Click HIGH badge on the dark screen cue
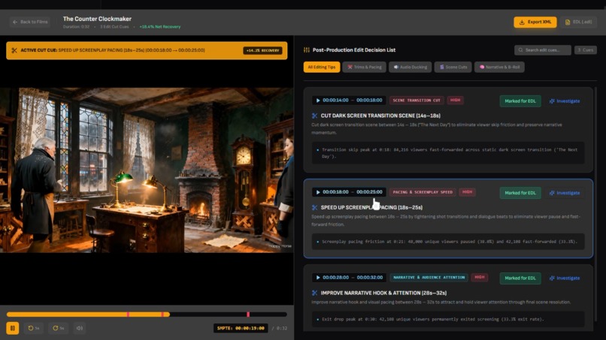Viewport: 606px width, 340px height. pos(456,101)
